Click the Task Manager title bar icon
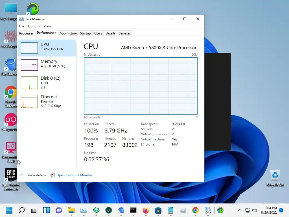This screenshot has height=217, width=289. [x=21, y=19]
